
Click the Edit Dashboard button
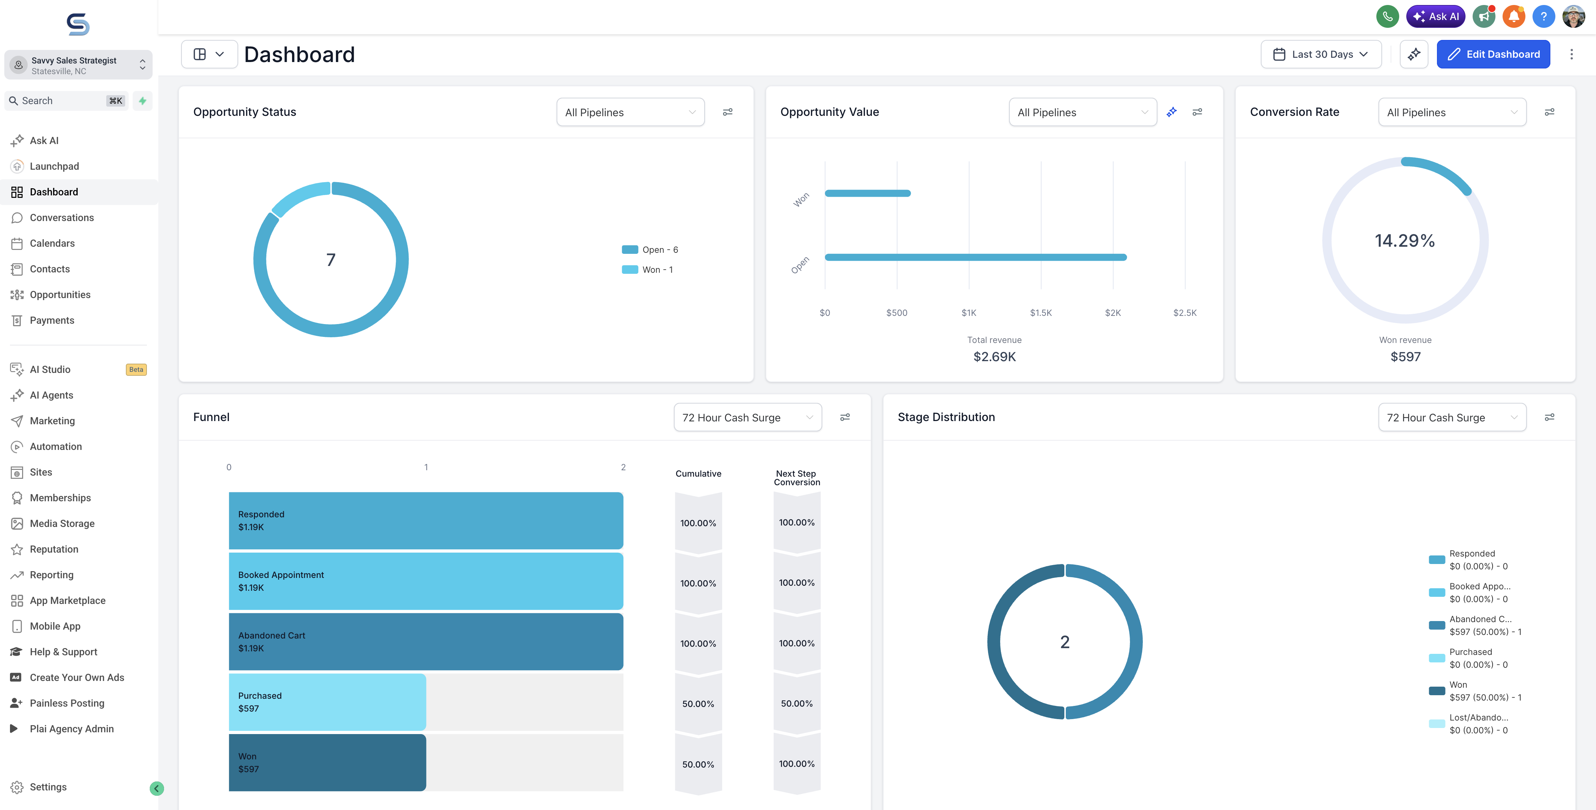1493,55
